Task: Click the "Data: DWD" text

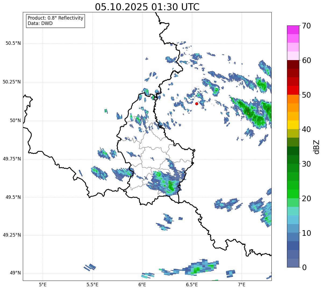Action: [x=40, y=23]
